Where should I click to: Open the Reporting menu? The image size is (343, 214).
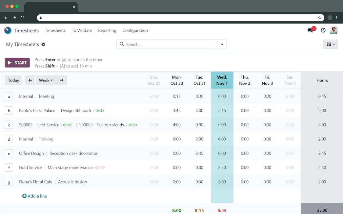pyautogui.click(x=107, y=30)
